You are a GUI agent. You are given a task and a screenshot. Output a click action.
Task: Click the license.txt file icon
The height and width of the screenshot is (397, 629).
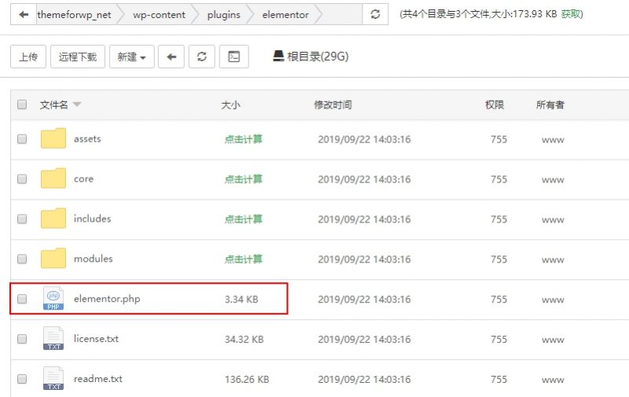point(53,339)
